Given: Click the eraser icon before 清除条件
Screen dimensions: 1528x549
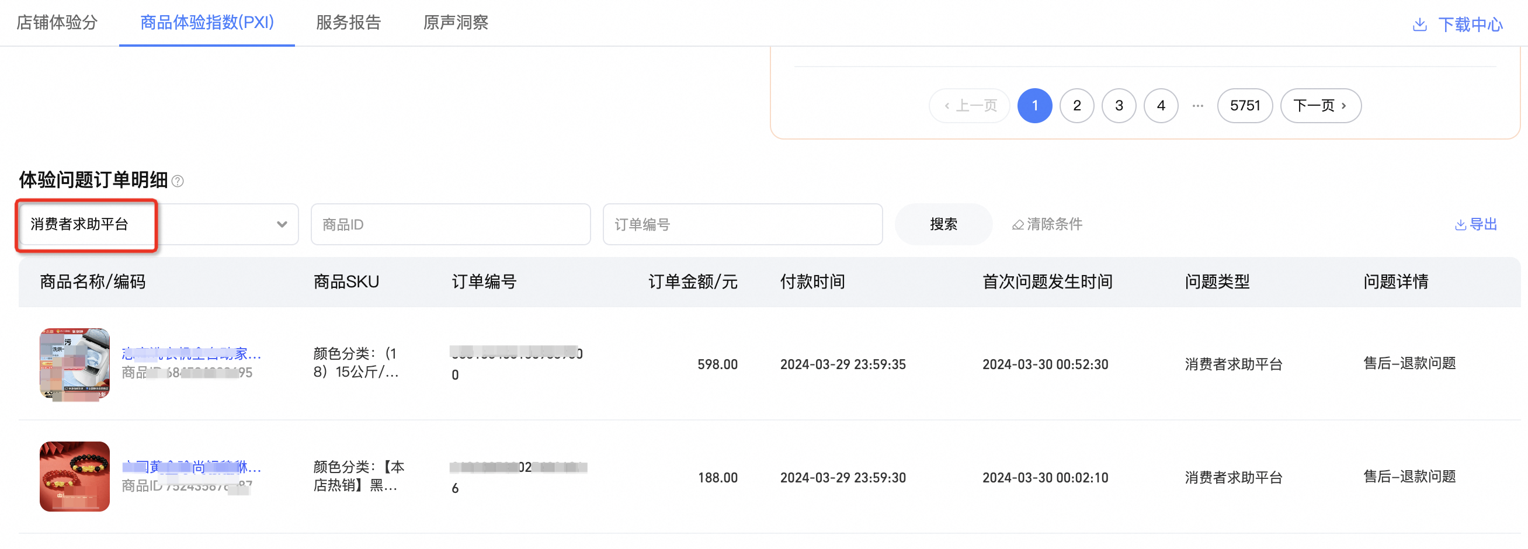Looking at the screenshot, I should (1018, 225).
